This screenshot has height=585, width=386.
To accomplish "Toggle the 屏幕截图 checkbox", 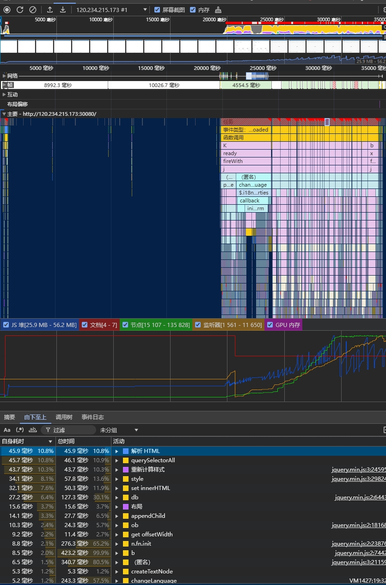I will coord(158,10).
